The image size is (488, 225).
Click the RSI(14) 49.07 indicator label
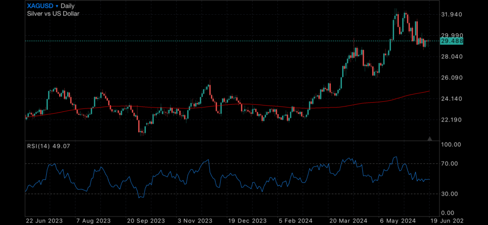[48, 146]
